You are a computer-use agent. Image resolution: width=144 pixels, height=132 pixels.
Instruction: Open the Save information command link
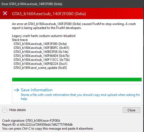pyautogui.click(x=77, y=94)
